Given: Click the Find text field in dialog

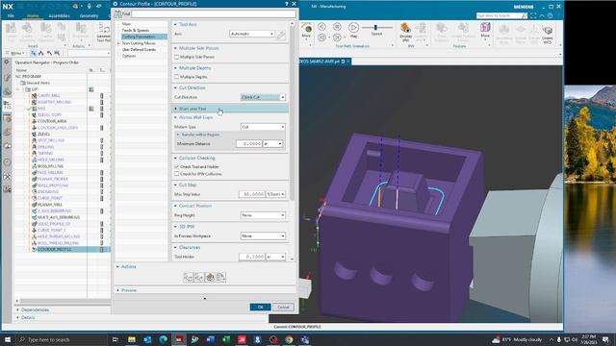Looking at the screenshot, I should point(214,14).
